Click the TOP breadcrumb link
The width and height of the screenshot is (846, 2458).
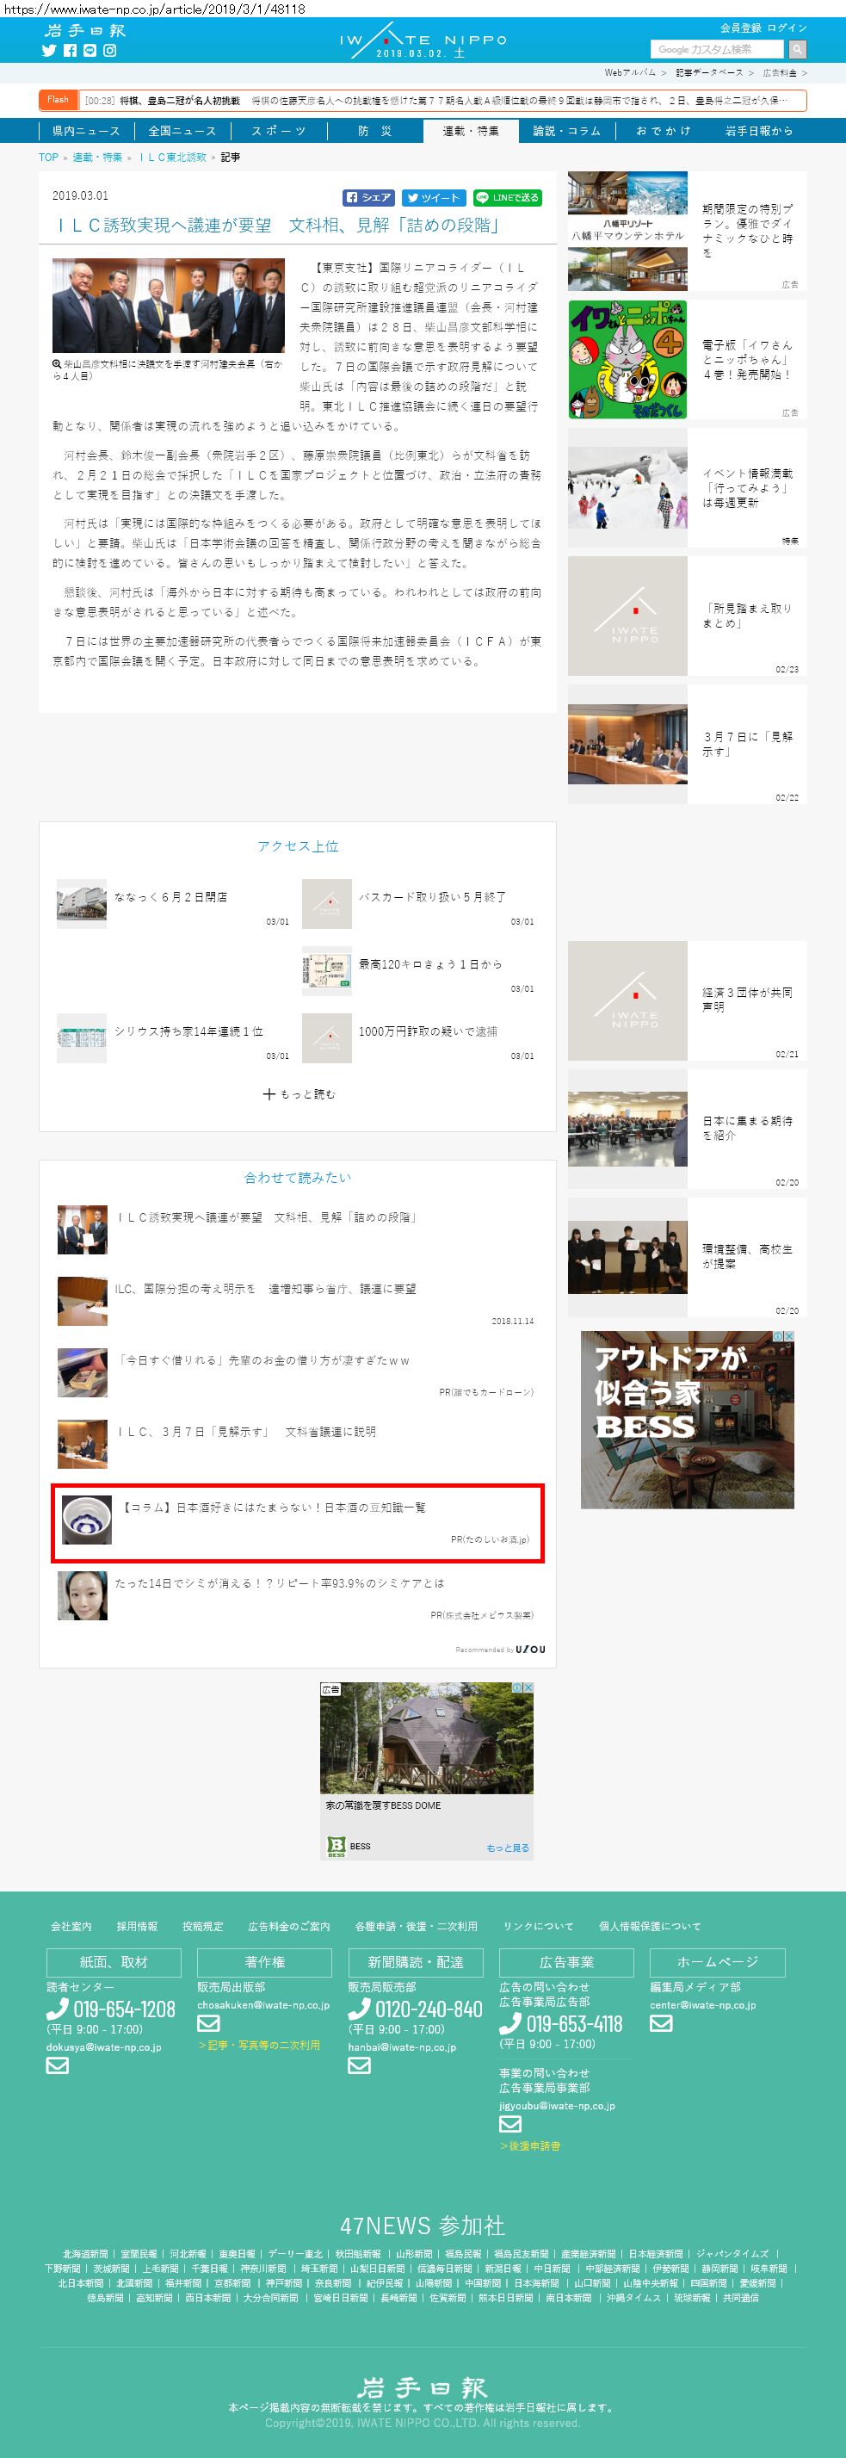[49, 158]
